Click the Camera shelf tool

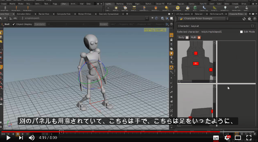[108, 9]
